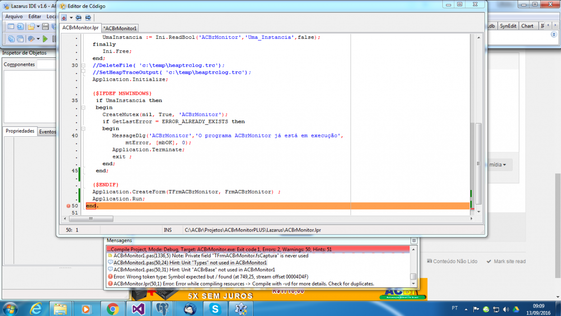Switch to the *ACBrMonitor1 editor tab
The image size is (561, 316).
pos(120,28)
